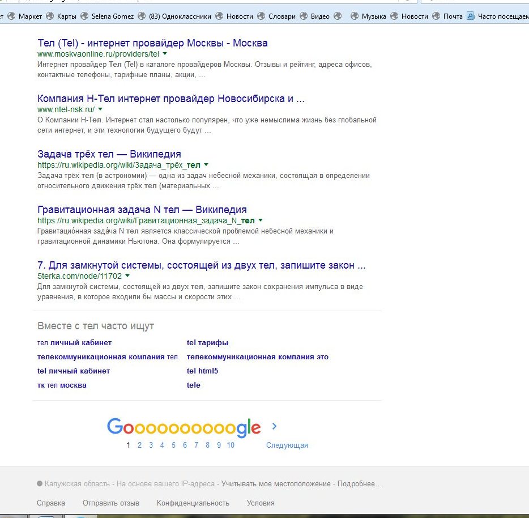
Task: Go to results page 10
Action: [x=231, y=445]
